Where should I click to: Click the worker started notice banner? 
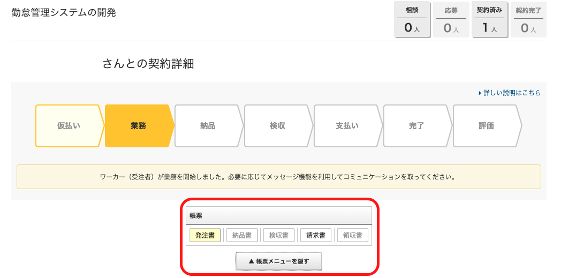point(278,177)
